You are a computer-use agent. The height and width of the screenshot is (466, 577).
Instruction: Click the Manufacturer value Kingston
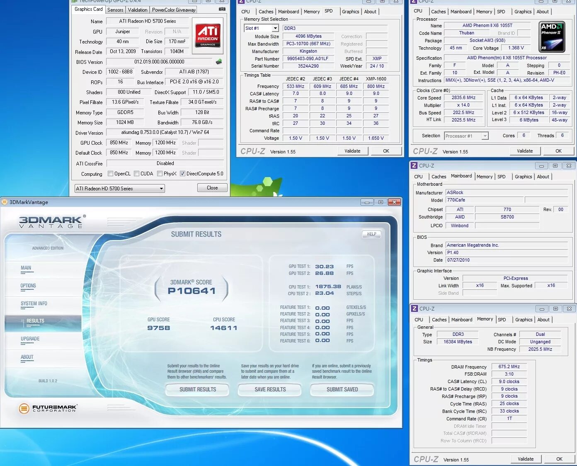308,51
